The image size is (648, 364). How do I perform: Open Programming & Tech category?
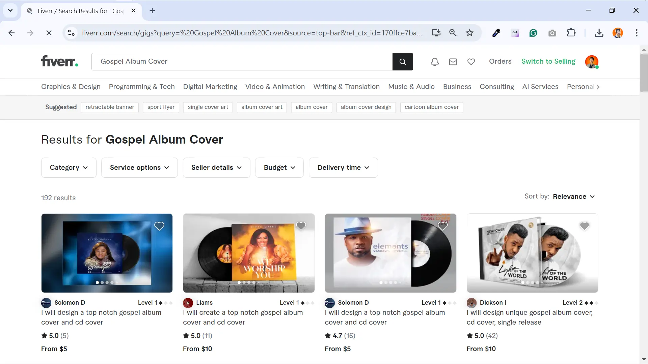(x=142, y=87)
